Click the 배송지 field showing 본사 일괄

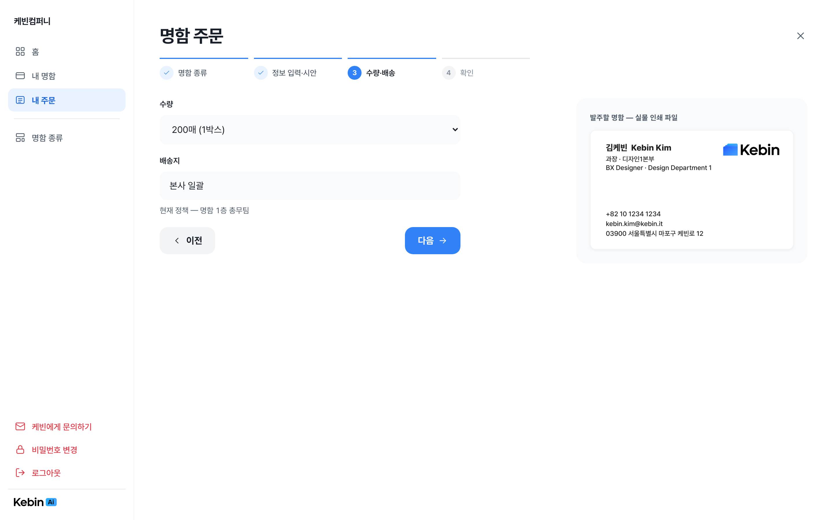(x=310, y=186)
